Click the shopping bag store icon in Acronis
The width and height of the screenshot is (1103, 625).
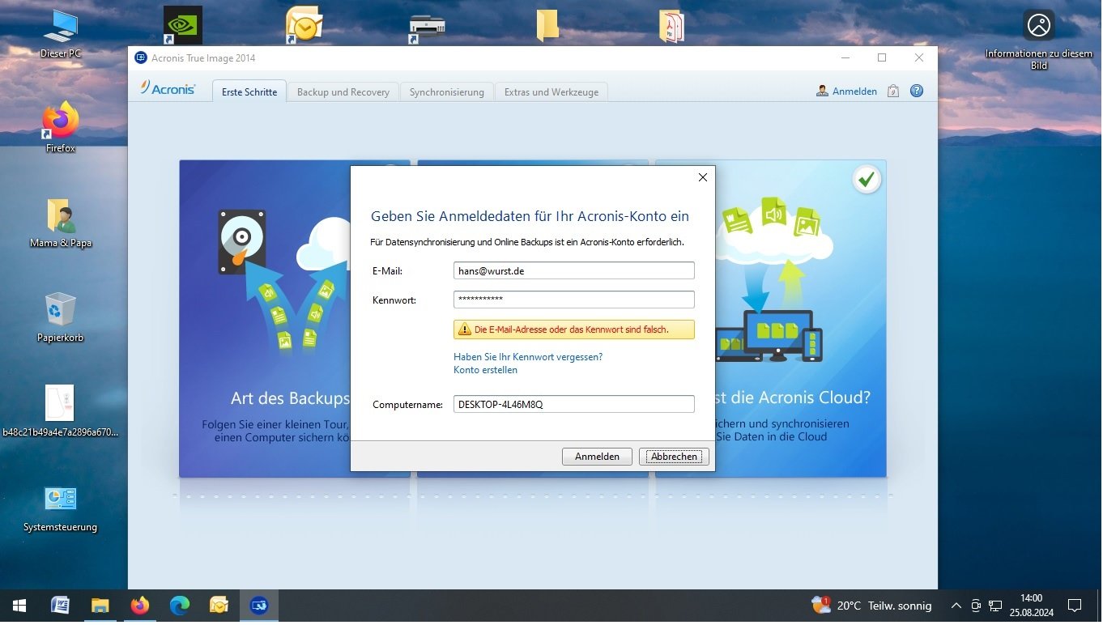(893, 91)
